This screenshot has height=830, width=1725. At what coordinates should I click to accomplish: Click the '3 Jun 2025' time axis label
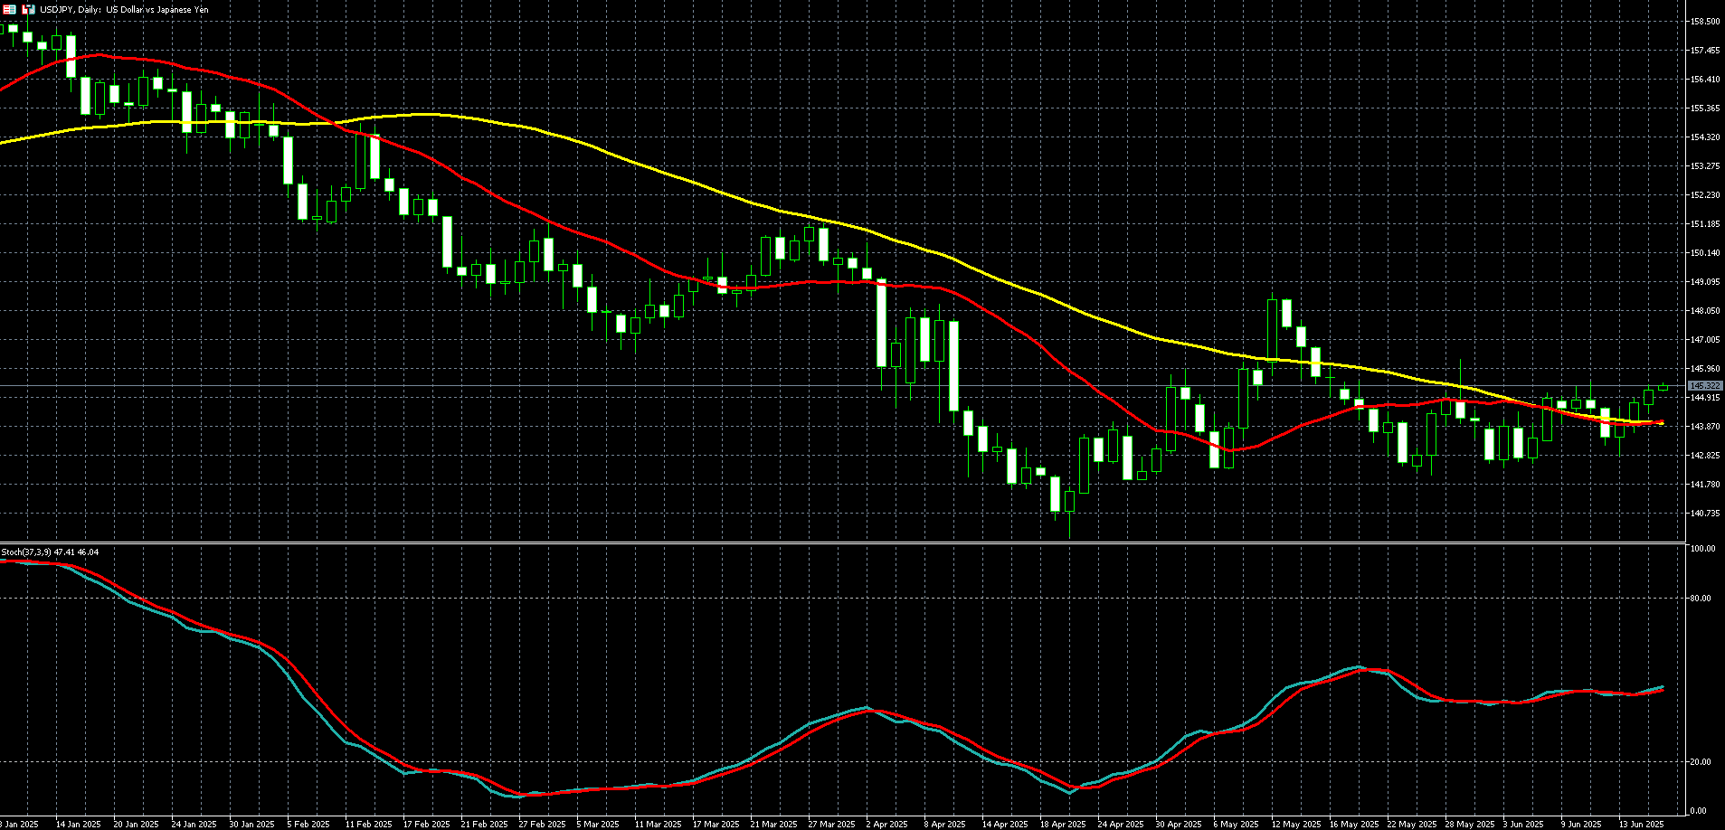[x=1523, y=825]
